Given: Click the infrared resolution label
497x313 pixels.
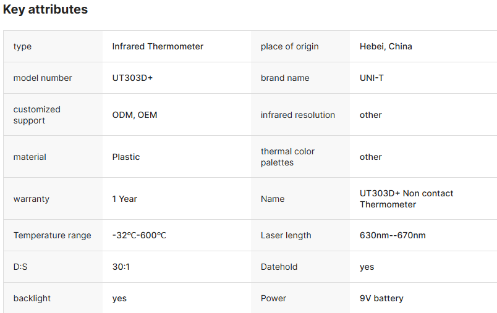Looking at the screenshot, I should [x=298, y=115].
